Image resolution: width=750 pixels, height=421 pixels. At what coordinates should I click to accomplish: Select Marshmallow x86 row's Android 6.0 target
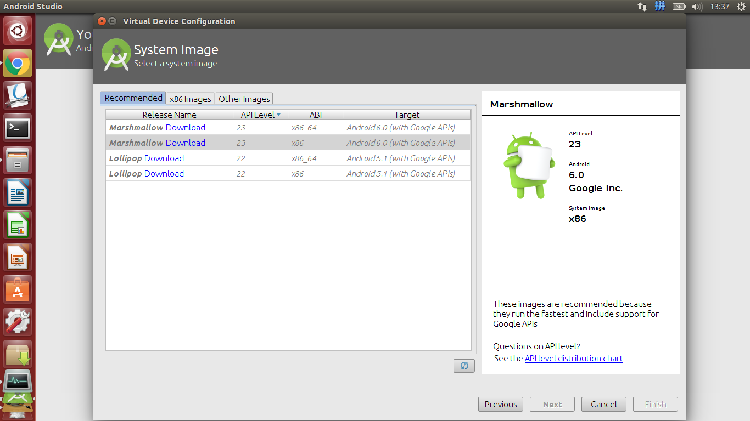click(407, 143)
